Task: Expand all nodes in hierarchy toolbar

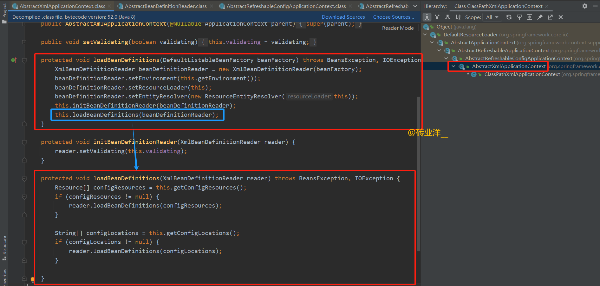Action: 530,17
